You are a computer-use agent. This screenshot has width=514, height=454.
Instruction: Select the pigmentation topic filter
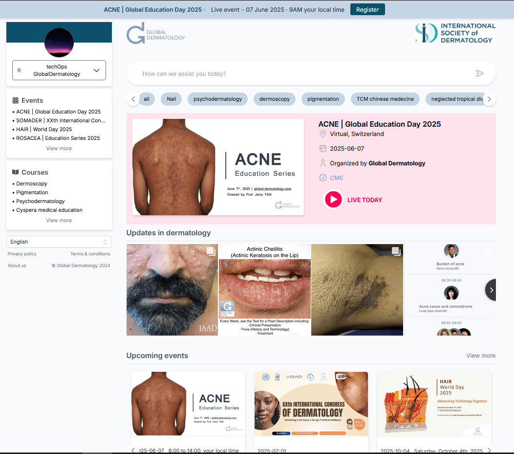point(323,99)
